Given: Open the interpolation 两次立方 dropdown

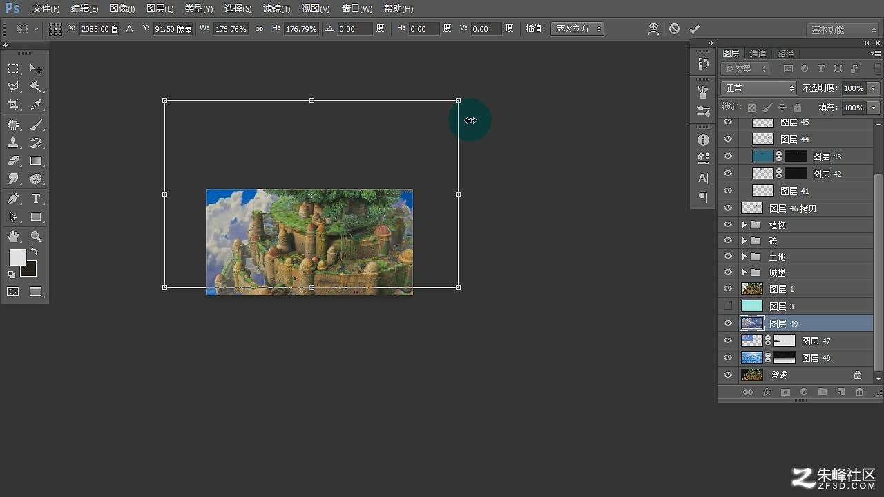Looking at the screenshot, I should point(577,29).
